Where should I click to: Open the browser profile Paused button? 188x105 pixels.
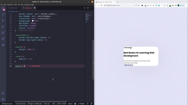[x=181, y=5]
